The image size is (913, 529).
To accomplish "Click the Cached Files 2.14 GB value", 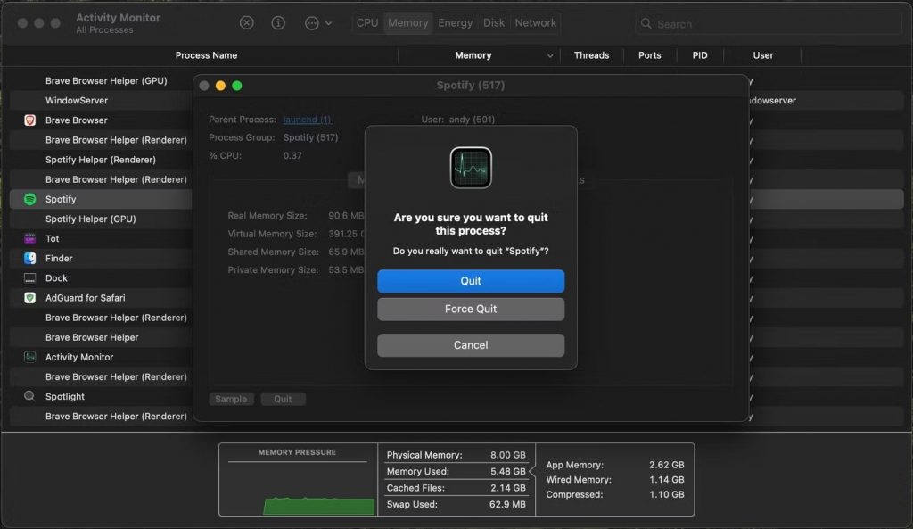I will coord(507,488).
